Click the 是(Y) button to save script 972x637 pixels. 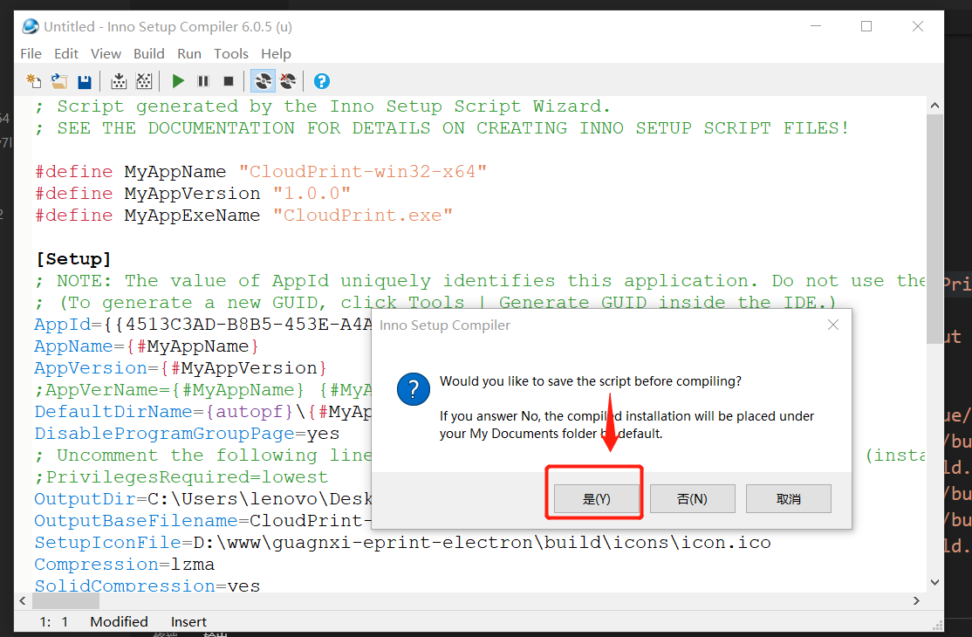[596, 499]
